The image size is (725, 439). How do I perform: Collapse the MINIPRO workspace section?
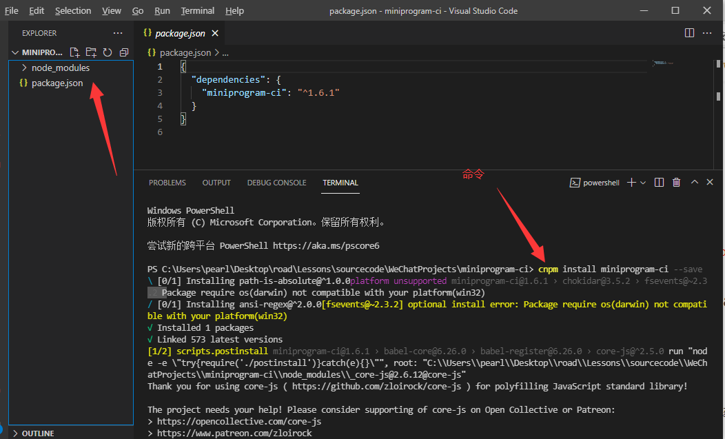(x=15, y=52)
